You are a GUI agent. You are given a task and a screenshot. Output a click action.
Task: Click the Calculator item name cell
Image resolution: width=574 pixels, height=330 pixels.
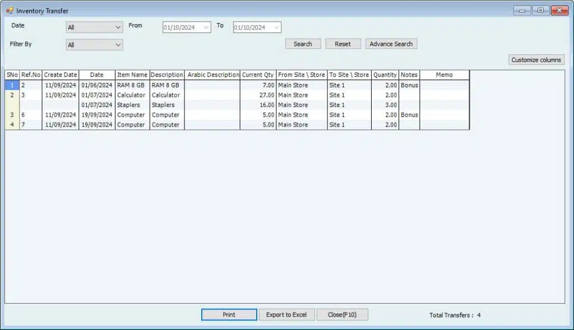[x=132, y=95]
